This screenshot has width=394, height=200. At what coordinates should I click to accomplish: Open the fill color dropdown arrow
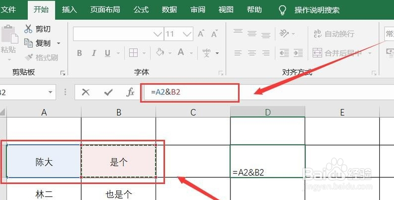pos(170,53)
